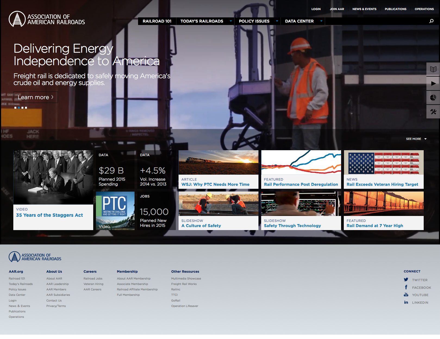Select the second hero slide indicator
The image size is (440, 339).
(19, 108)
